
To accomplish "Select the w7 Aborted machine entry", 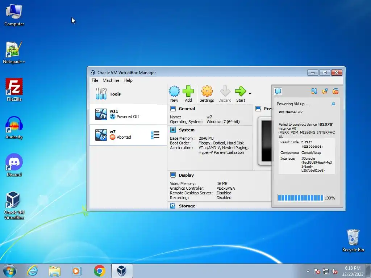I will point(128,135).
